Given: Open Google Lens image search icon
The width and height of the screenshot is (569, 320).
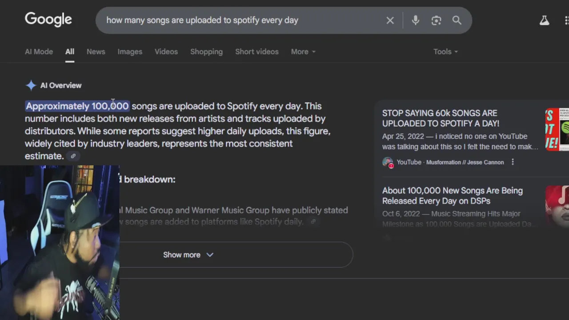Looking at the screenshot, I should 436,20.
